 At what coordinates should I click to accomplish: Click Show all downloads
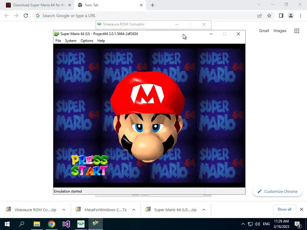(x=284, y=209)
